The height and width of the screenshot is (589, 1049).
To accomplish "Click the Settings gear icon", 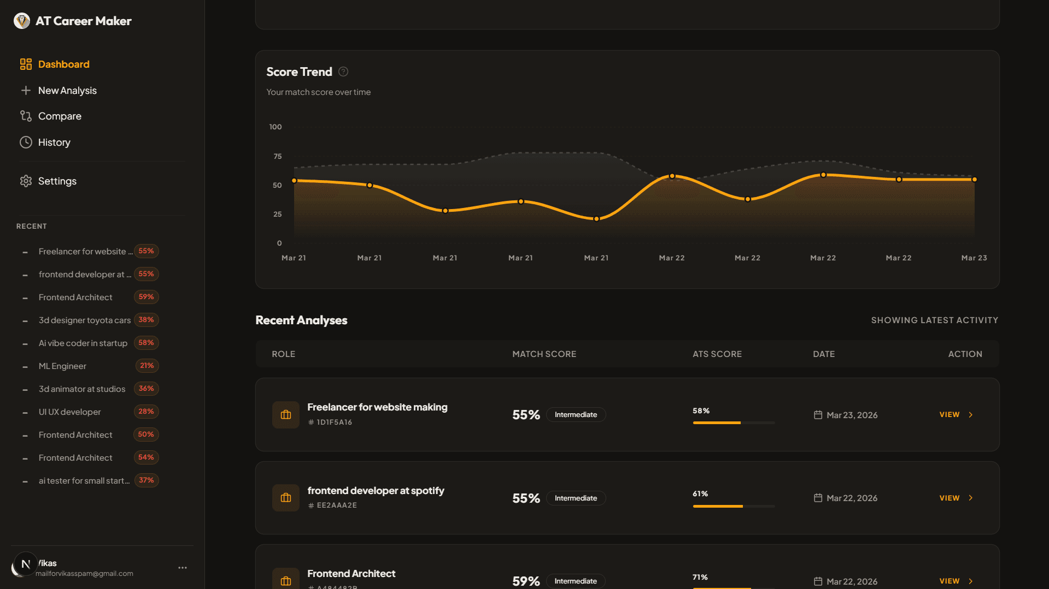I will click(x=25, y=181).
